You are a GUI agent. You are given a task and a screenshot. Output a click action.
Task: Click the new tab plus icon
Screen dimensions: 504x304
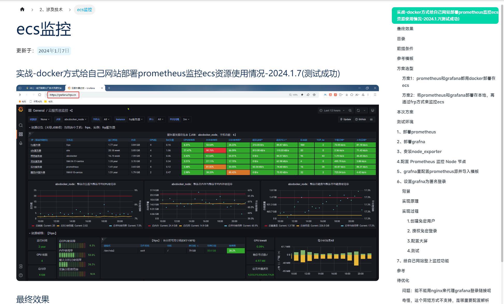(x=109, y=88)
